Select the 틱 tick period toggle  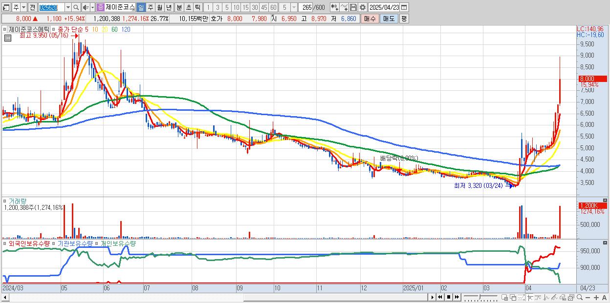pos(197,7)
